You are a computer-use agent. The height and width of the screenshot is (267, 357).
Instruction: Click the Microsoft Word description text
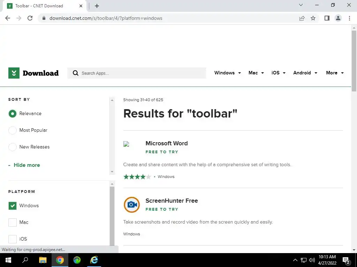click(207, 164)
